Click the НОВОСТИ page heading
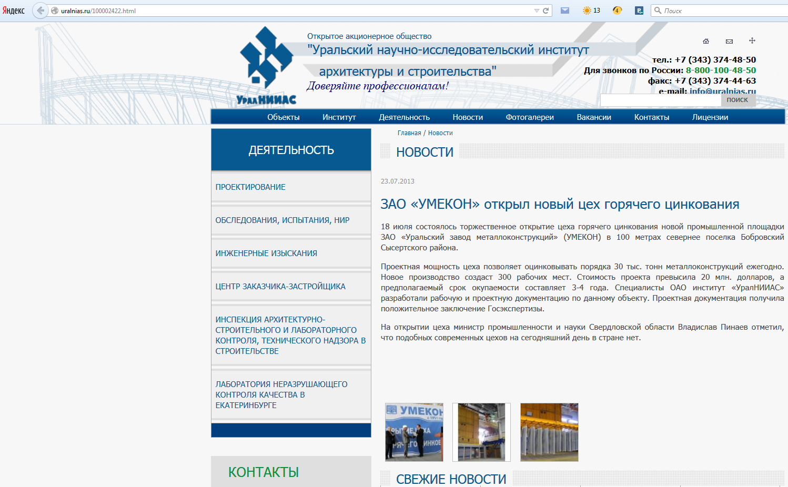The height and width of the screenshot is (487, 788). (425, 152)
